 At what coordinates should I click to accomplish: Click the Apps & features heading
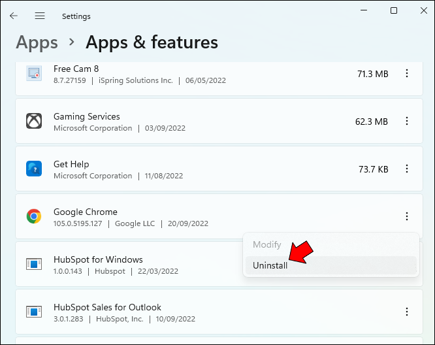coord(152,42)
